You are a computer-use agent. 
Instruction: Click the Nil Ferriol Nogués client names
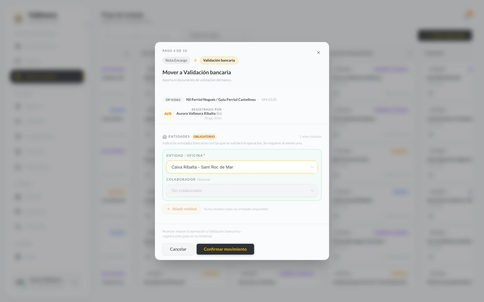click(x=221, y=100)
